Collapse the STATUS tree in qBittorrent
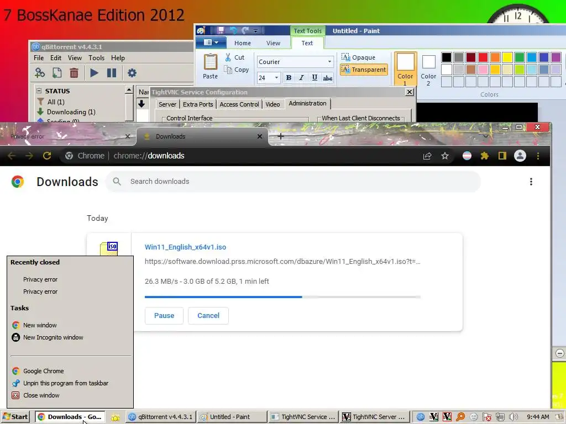Image resolution: width=566 pixels, height=424 pixels. pos(39,91)
